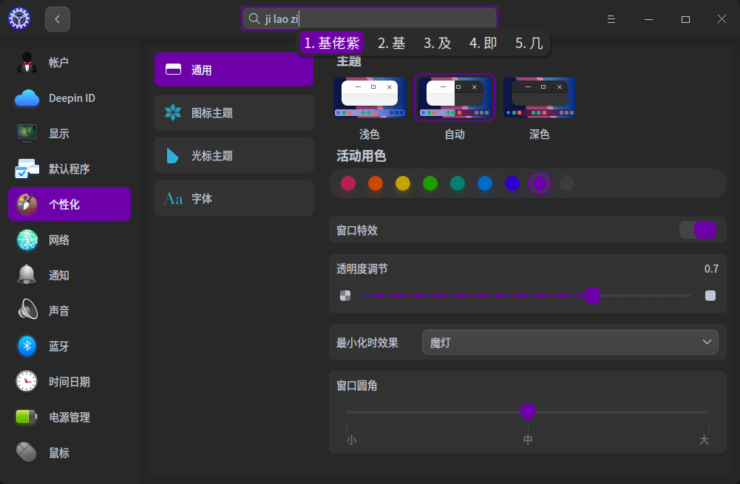
Task: Click the 电源管理 battery icon
Action: [27, 417]
